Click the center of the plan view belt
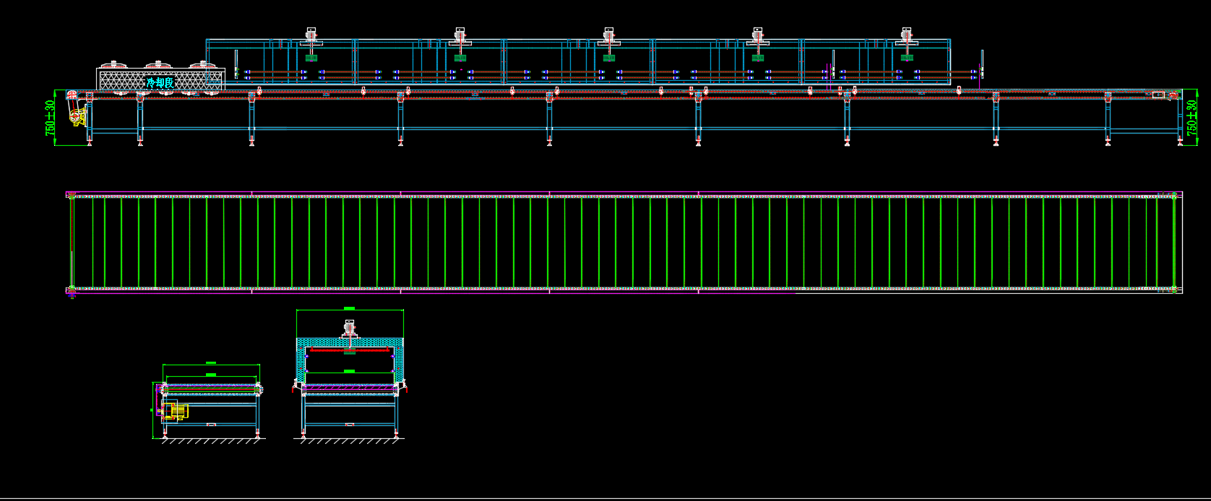 point(623,242)
